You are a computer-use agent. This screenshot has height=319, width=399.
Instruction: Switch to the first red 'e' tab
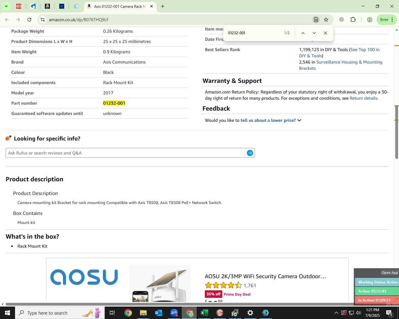click(x=19, y=6)
